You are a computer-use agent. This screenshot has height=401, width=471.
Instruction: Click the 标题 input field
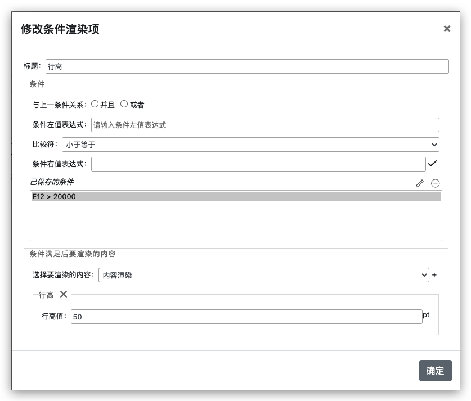point(247,66)
